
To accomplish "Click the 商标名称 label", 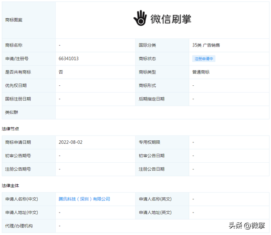I will pos(14,45).
